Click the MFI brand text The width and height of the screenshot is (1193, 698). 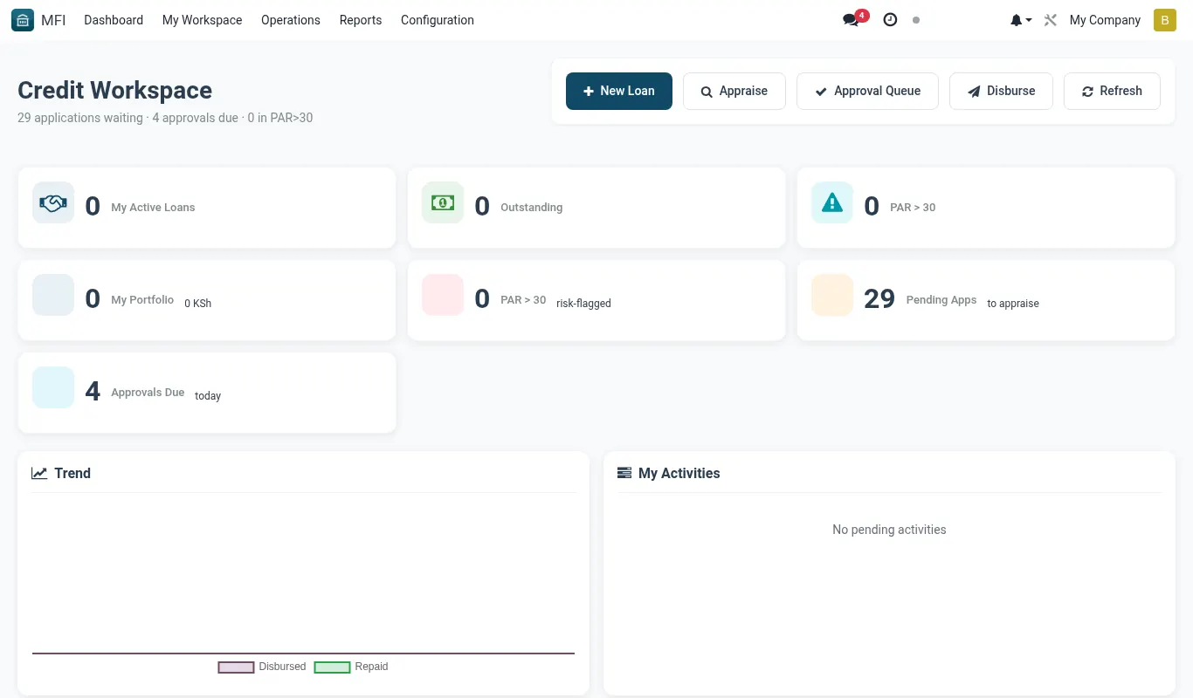tap(53, 20)
